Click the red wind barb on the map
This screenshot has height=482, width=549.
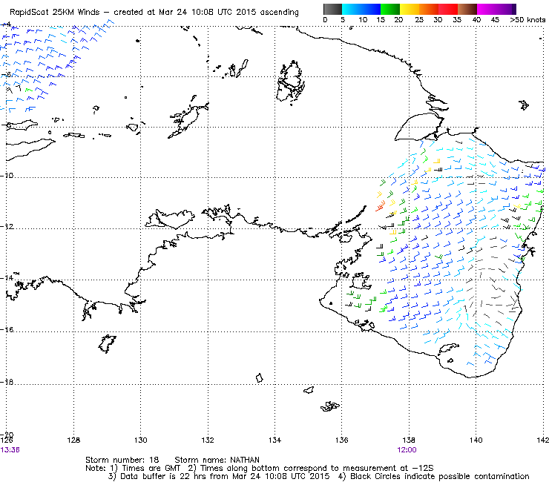[x=381, y=207]
